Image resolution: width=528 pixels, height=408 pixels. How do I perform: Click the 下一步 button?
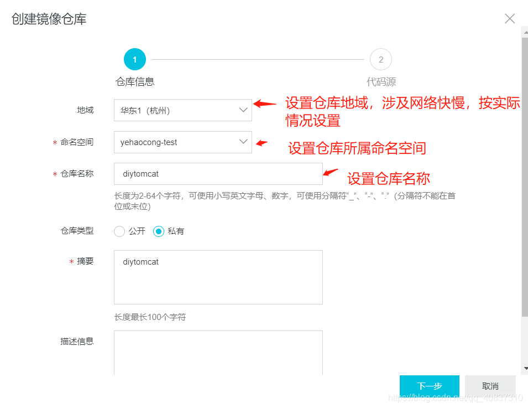coord(429,386)
